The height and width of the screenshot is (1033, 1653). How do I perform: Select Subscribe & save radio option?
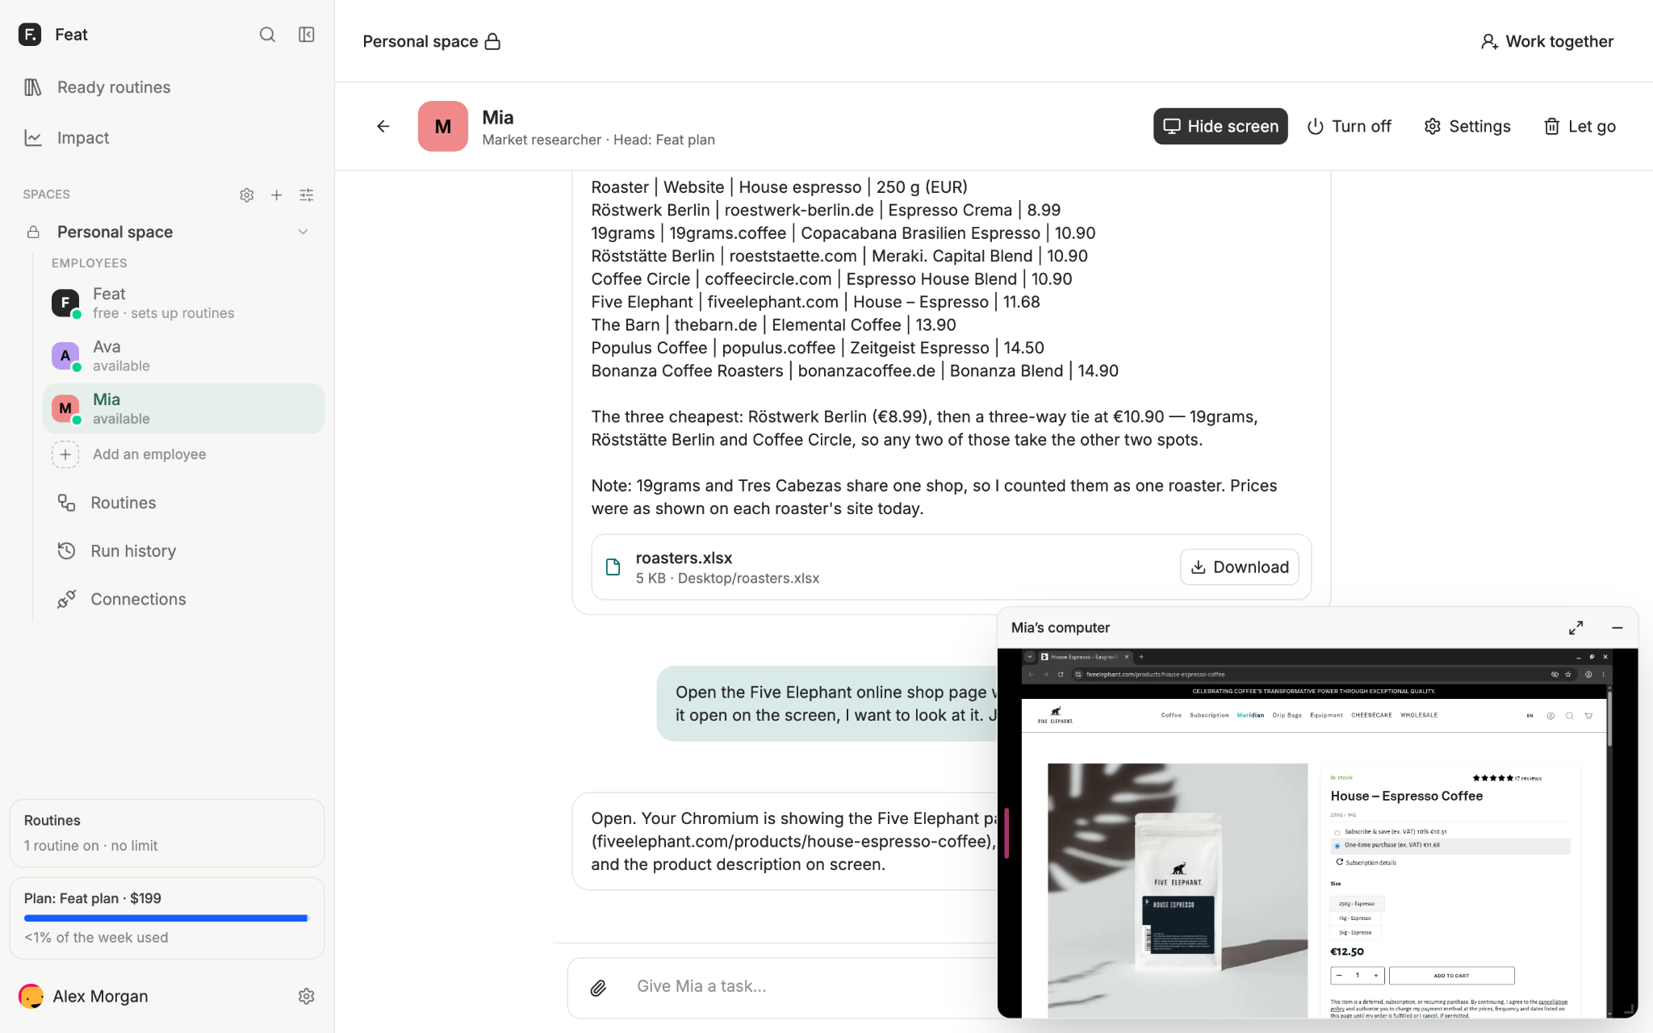click(x=1337, y=832)
